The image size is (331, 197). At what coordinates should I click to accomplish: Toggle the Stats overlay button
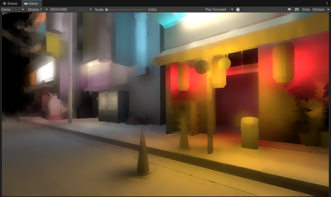(x=306, y=9)
